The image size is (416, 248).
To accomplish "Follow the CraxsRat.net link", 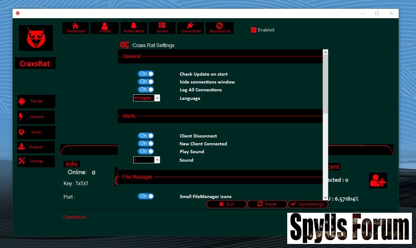I will pos(75,217).
